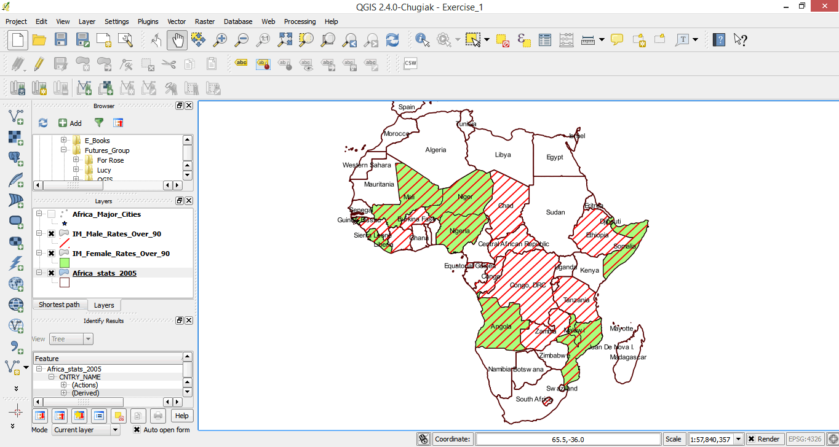Open the Project menu
The height and width of the screenshot is (447, 839).
pyautogui.click(x=17, y=21)
